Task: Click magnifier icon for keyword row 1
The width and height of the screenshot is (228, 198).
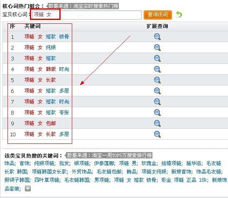Action: click(157, 37)
